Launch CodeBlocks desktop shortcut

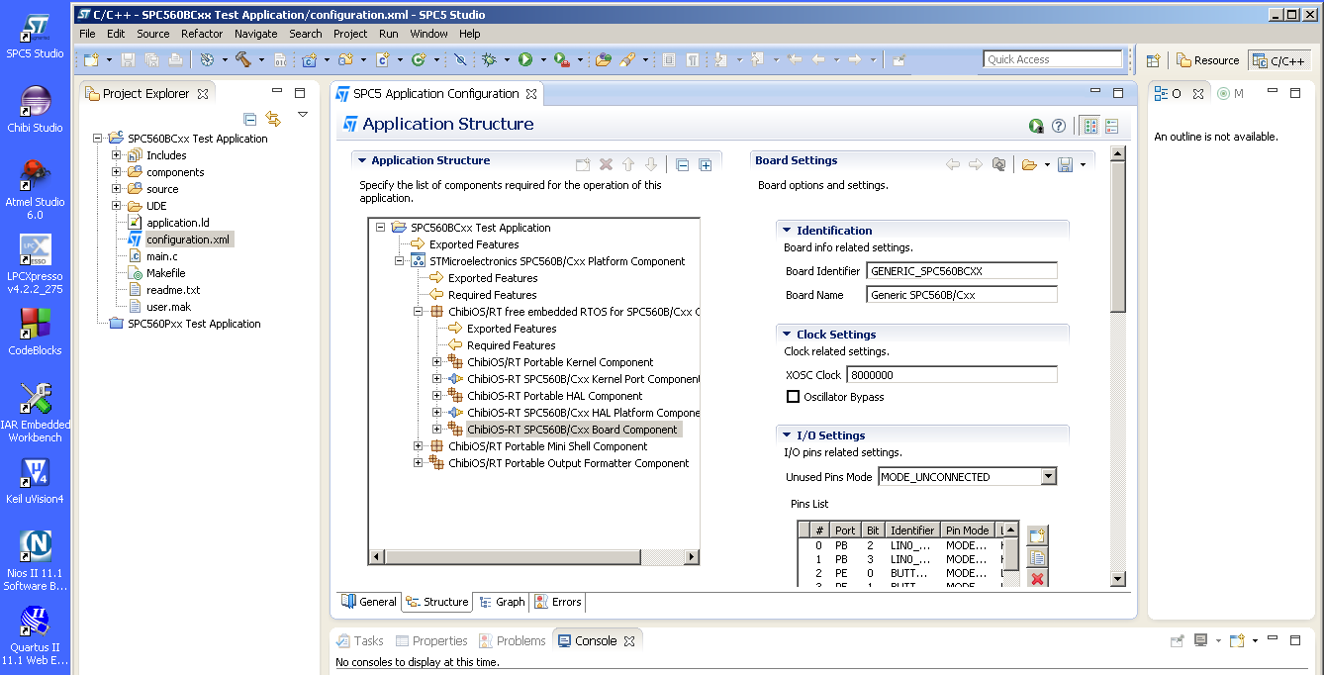point(35,332)
